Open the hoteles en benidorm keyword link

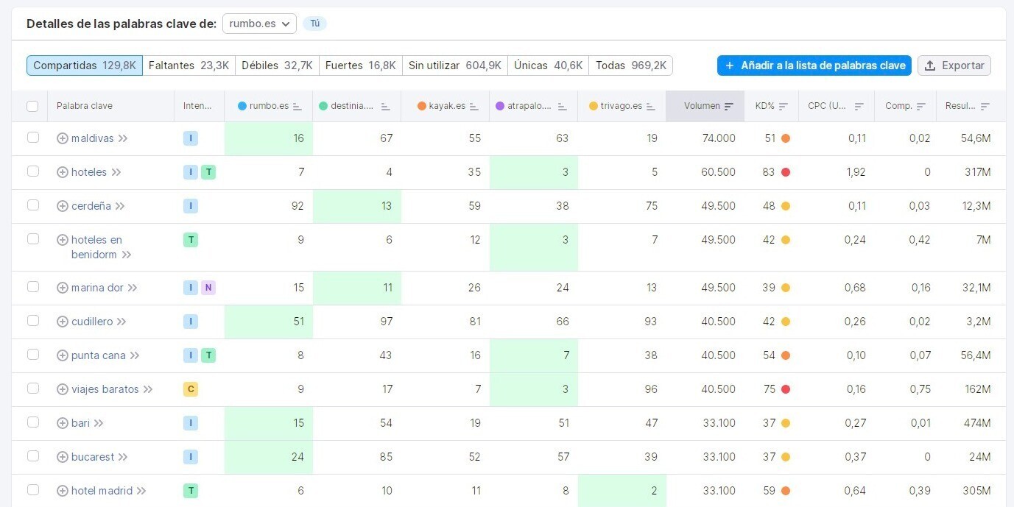click(96, 247)
